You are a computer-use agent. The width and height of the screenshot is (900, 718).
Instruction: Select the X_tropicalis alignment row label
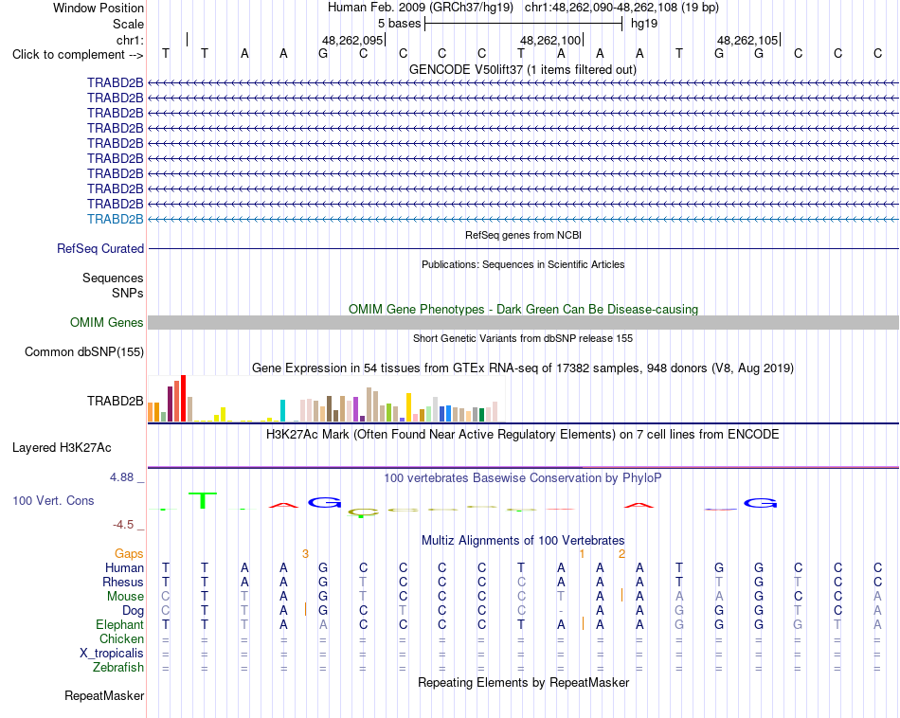112,654
